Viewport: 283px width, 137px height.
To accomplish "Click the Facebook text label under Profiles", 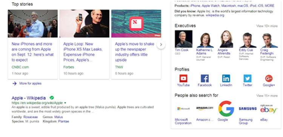I will point(205,85).
